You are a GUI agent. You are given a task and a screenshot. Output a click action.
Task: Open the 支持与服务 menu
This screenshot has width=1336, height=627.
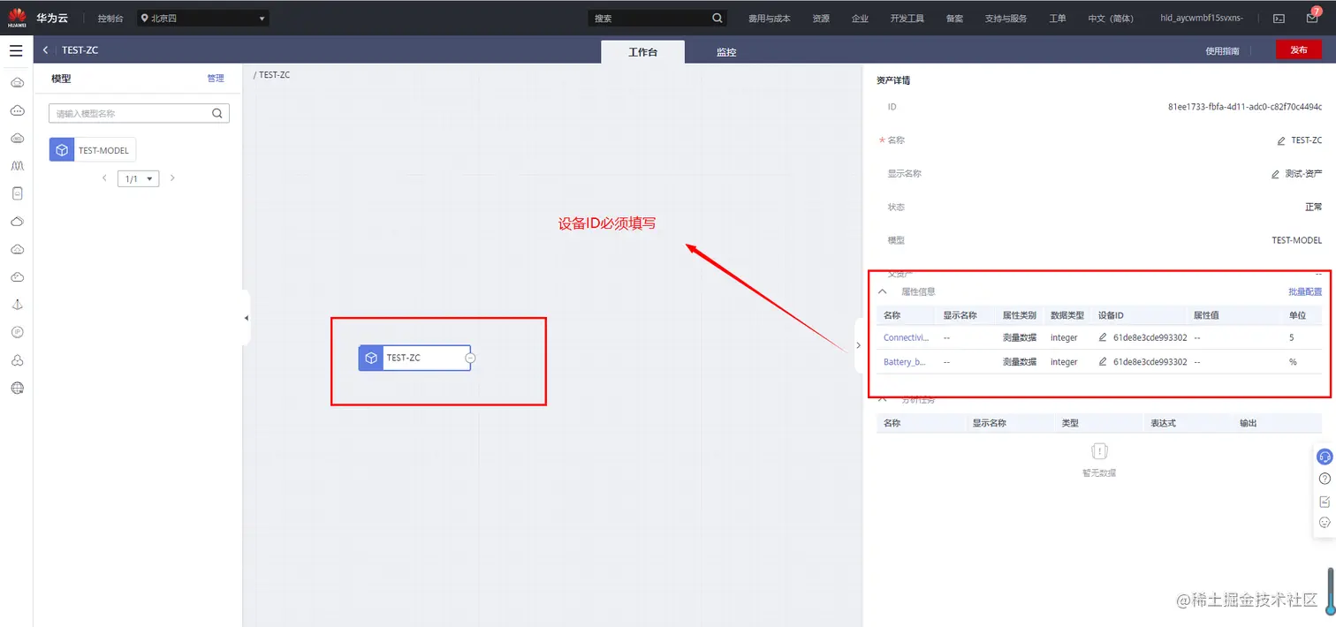(x=1006, y=18)
